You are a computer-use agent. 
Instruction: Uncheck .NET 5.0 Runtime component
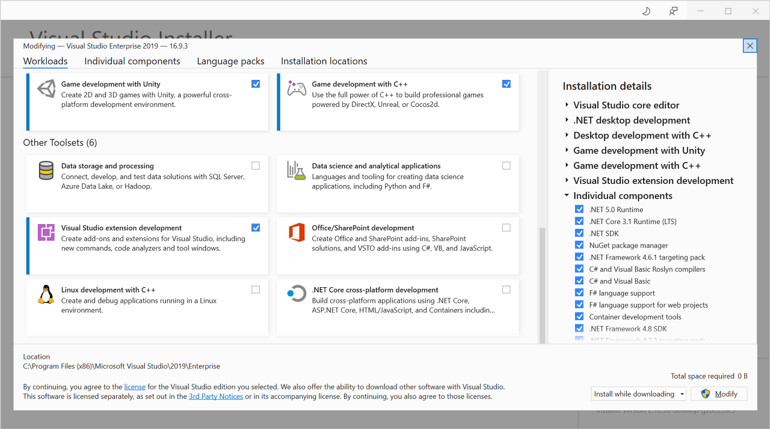tap(579, 209)
